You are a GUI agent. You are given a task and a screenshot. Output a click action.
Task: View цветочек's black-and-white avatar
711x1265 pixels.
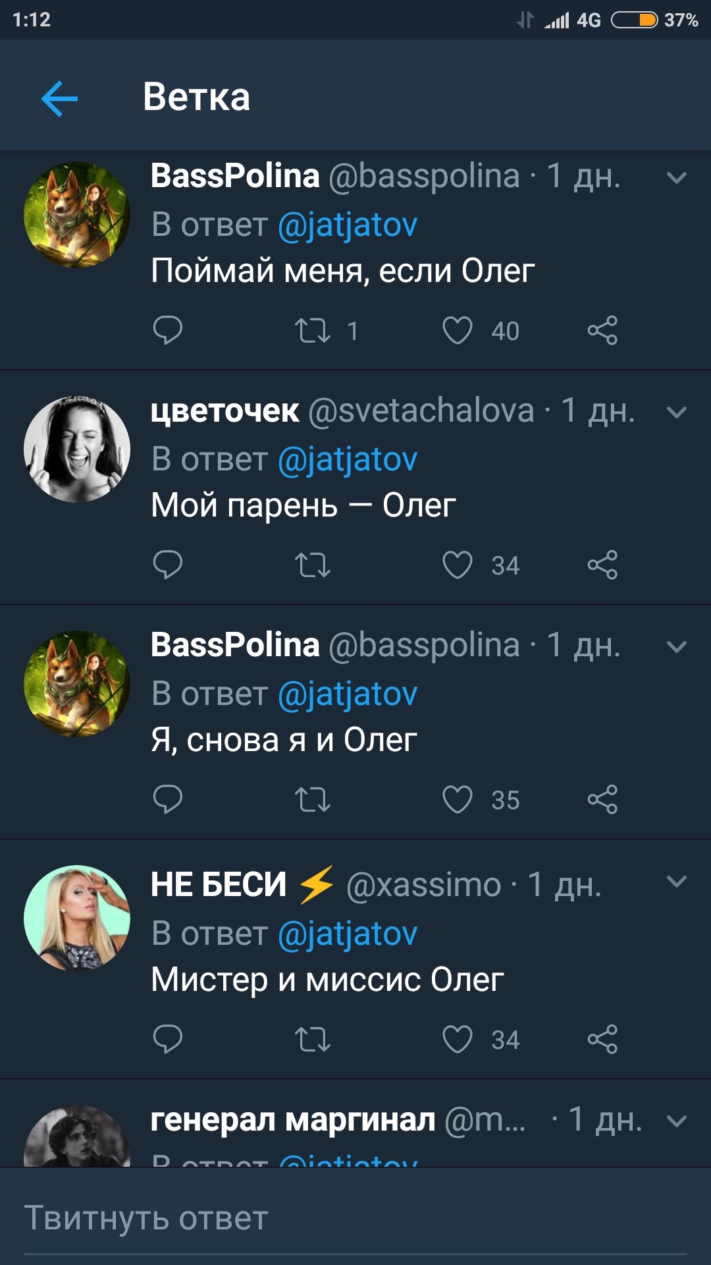pos(77,449)
